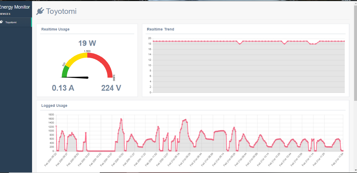
Task: Click the 200 label on the Logged Usage axis
Action: click(52, 147)
